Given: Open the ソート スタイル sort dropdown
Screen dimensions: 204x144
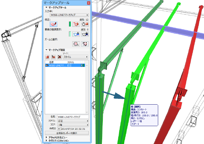Looking at the screenshot, I should point(76,57).
